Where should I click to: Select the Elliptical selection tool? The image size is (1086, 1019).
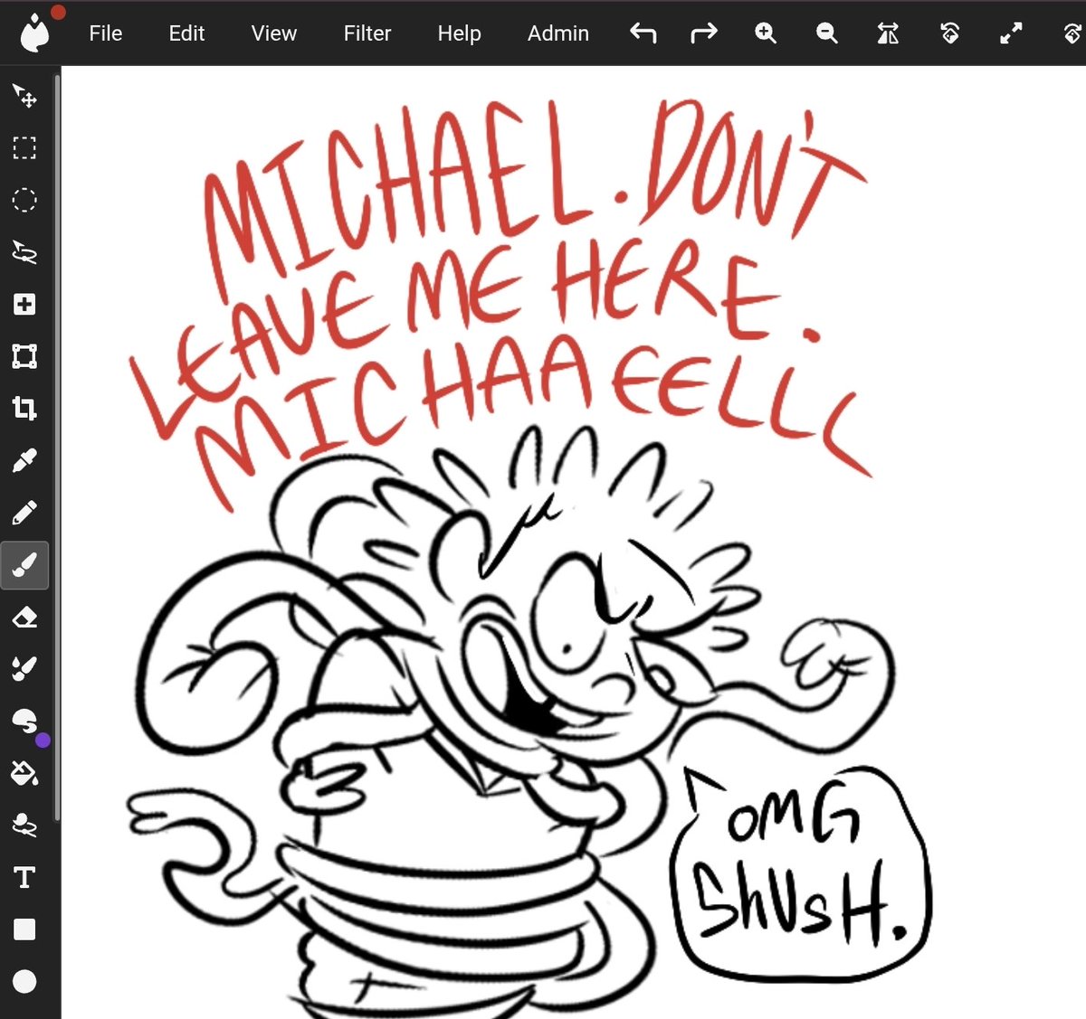tap(24, 200)
